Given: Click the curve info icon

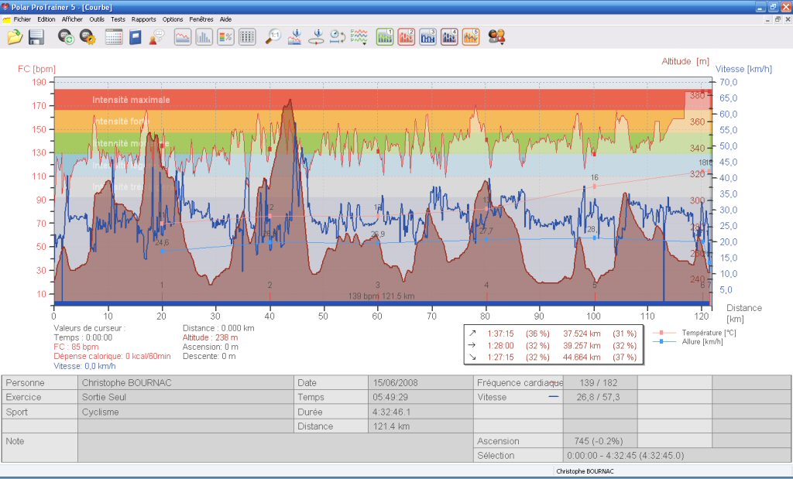Looking at the screenshot, I should (295, 37).
